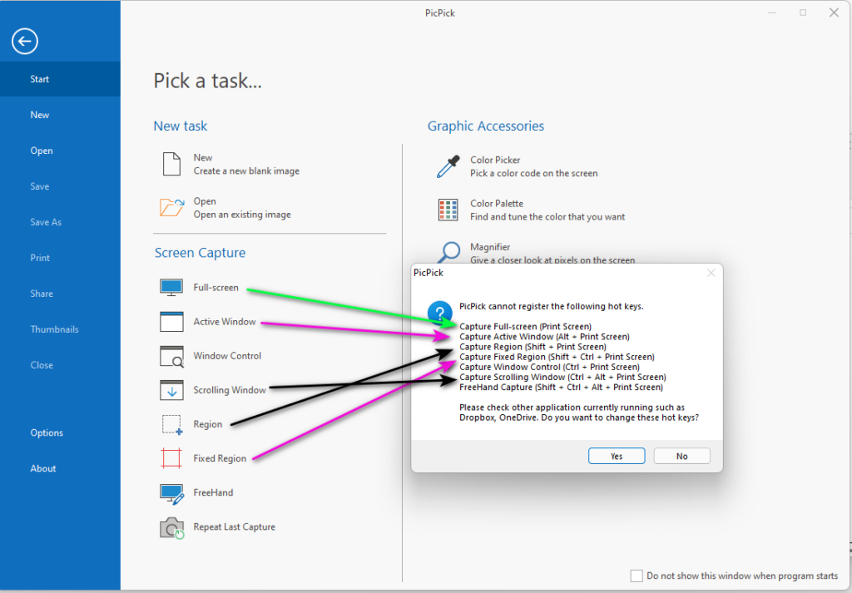This screenshot has height=593, width=852.
Task: Click 'FreeHand Capture' hot key line
Action: tap(561, 388)
